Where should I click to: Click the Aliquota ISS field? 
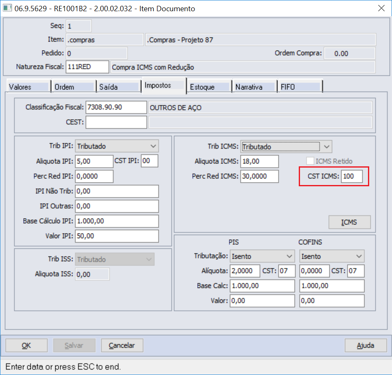[x=92, y=274]
